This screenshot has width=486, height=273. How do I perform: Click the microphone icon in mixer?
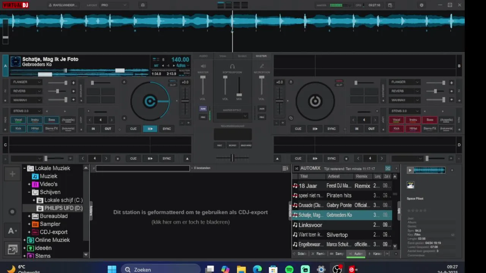[262, 66]
